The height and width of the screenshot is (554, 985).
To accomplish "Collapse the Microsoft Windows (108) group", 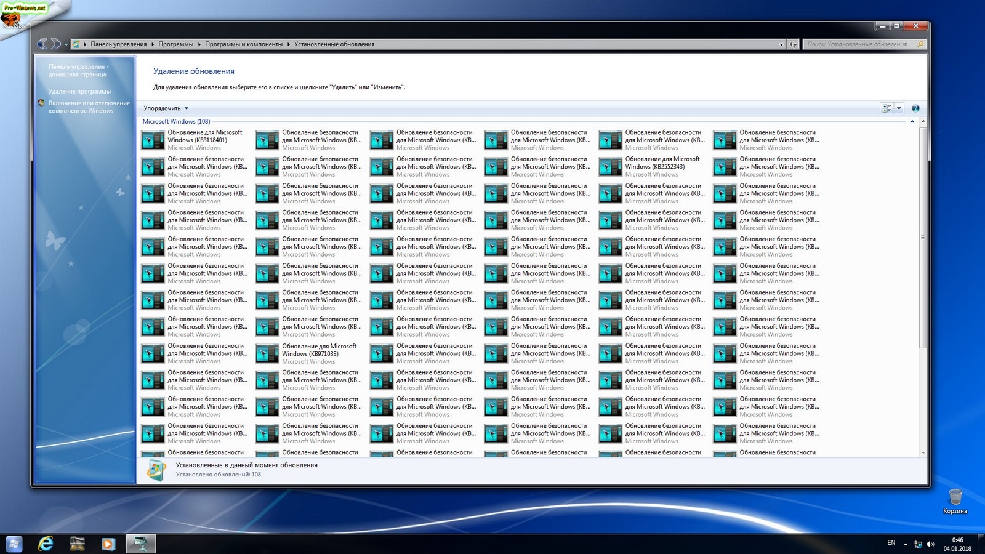I will coord(912,122).
